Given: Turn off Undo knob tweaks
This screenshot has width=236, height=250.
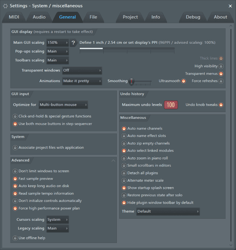Looking at the screenshot, I should [x=221, y=105].
